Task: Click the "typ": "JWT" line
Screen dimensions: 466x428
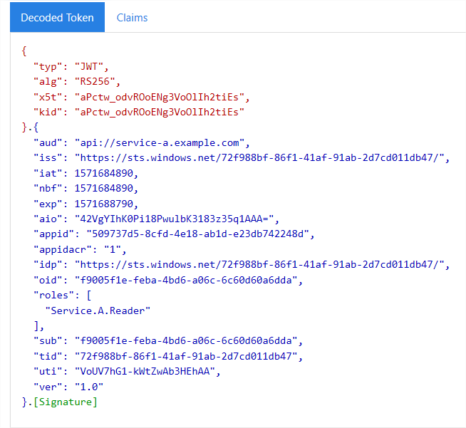Action: (71, 66)
